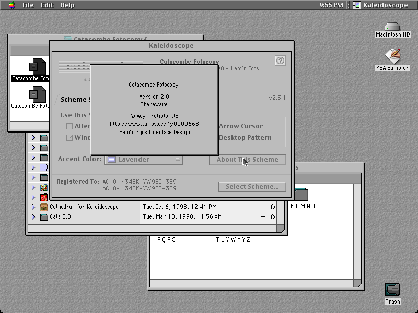Image resolution: width=418 pixels, height=313 pixels.
Task: Open the Macintosh HD drive icon
Action: click(392, 27)
